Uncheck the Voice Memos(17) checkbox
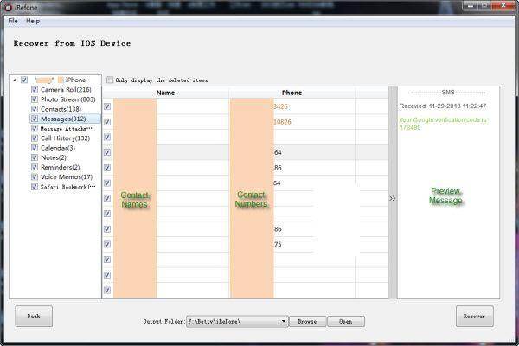Screen dimensions: 519x346 35,176
